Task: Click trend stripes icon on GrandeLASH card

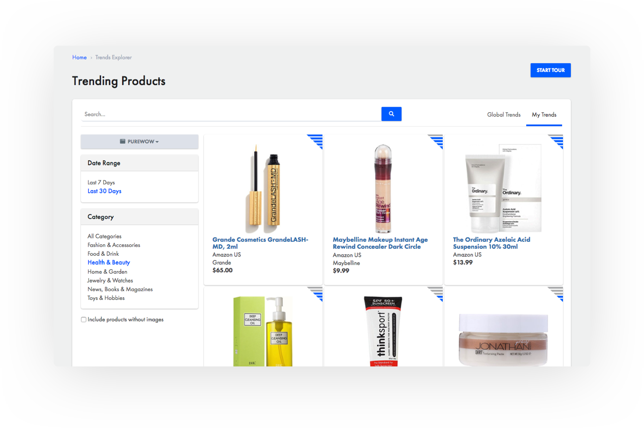Action: pyautogui.click(x=316, y=142)
